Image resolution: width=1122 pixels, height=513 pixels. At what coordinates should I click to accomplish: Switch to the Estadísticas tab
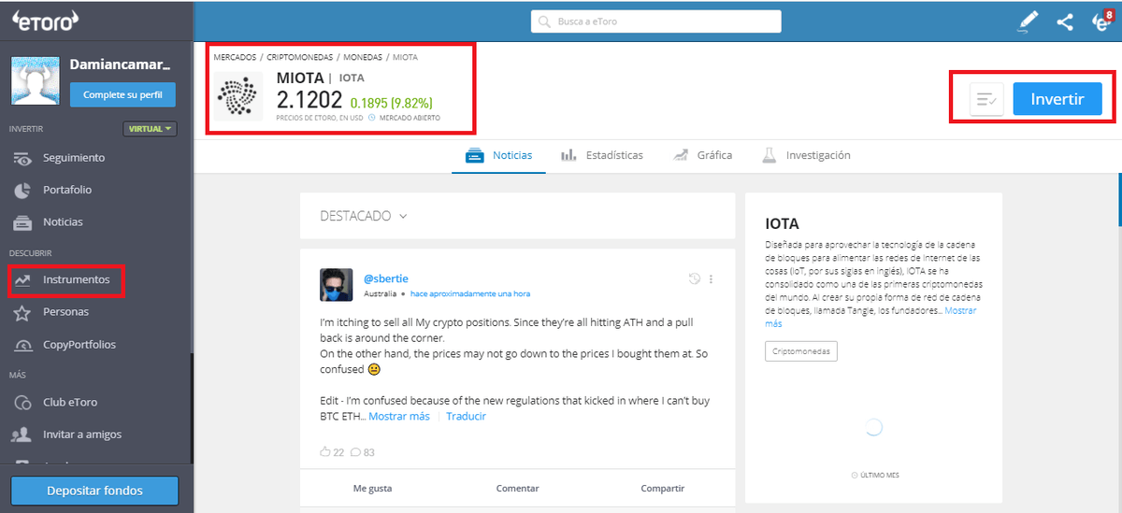click(x=602, y=155)
